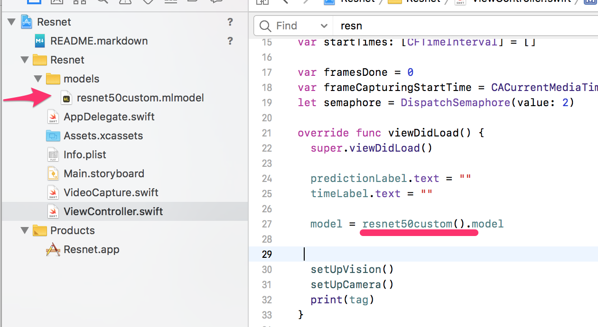Image resolution: width=598 pixels, height=327 pixels.
Task: Open the Breakpoint navigator
Action: point(193,2)
